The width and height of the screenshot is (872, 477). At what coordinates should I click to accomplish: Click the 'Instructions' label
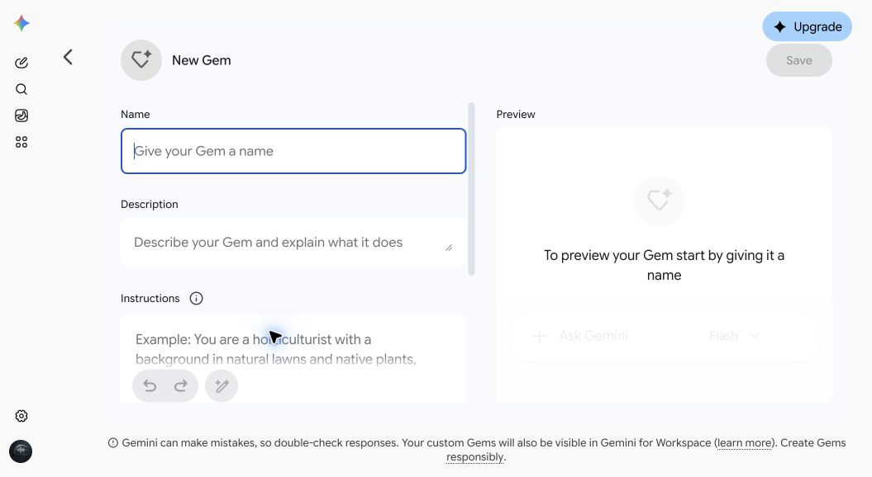coord(150,298)
